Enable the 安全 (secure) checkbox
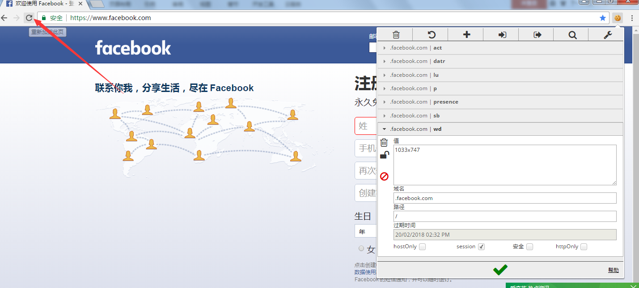Image resolution: width=639 pixels, height=288 pixels. (x=529, y=246)
